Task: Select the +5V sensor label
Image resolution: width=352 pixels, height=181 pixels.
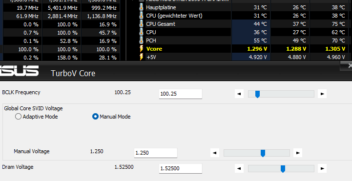Action: [x=151, y=57]
